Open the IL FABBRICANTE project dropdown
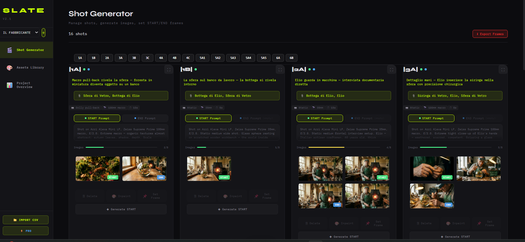 [20, 33]
